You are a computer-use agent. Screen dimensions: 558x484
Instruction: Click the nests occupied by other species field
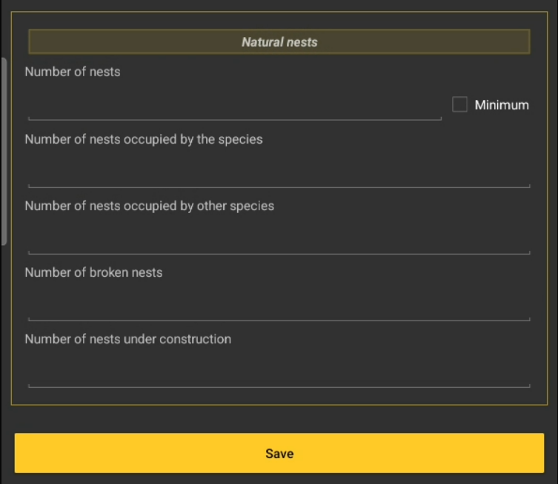tap(279, 240)
